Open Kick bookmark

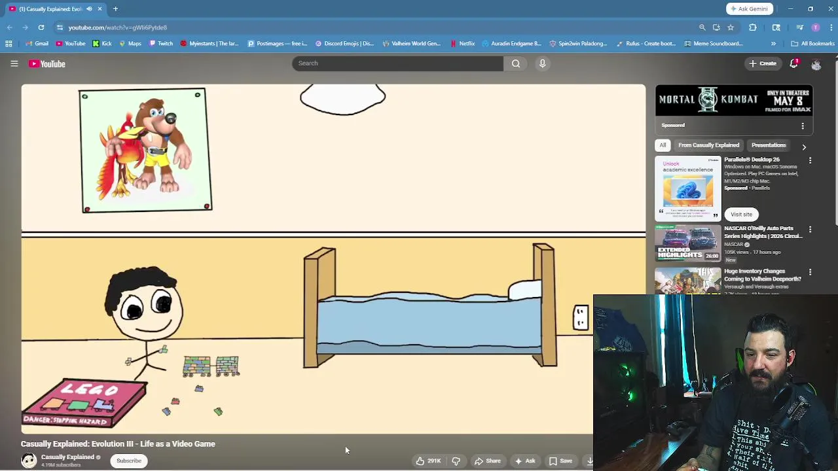(x=101, y=43)
